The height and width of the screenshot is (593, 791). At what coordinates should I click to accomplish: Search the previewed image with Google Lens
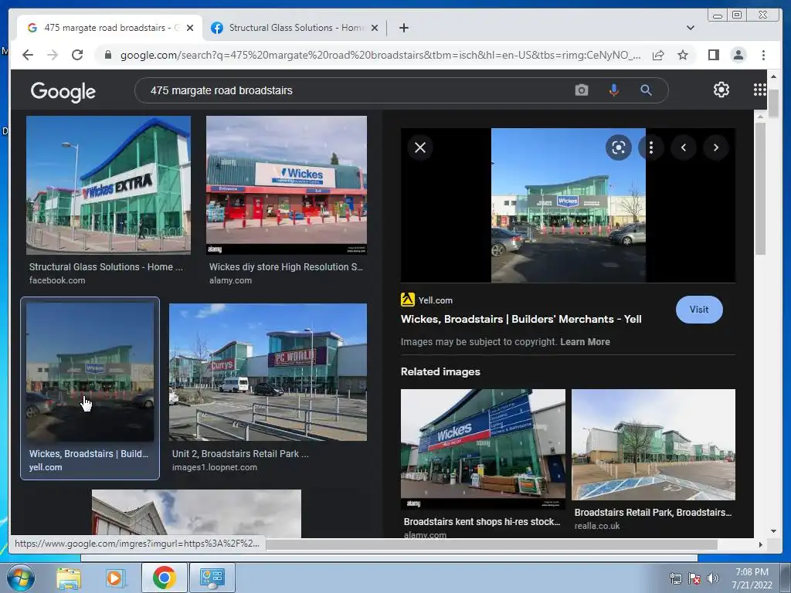pos(619,147)
